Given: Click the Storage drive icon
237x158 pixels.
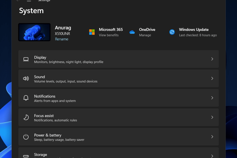Looking at the screenshot, I should pyautogui.click(x=26, y=156).
